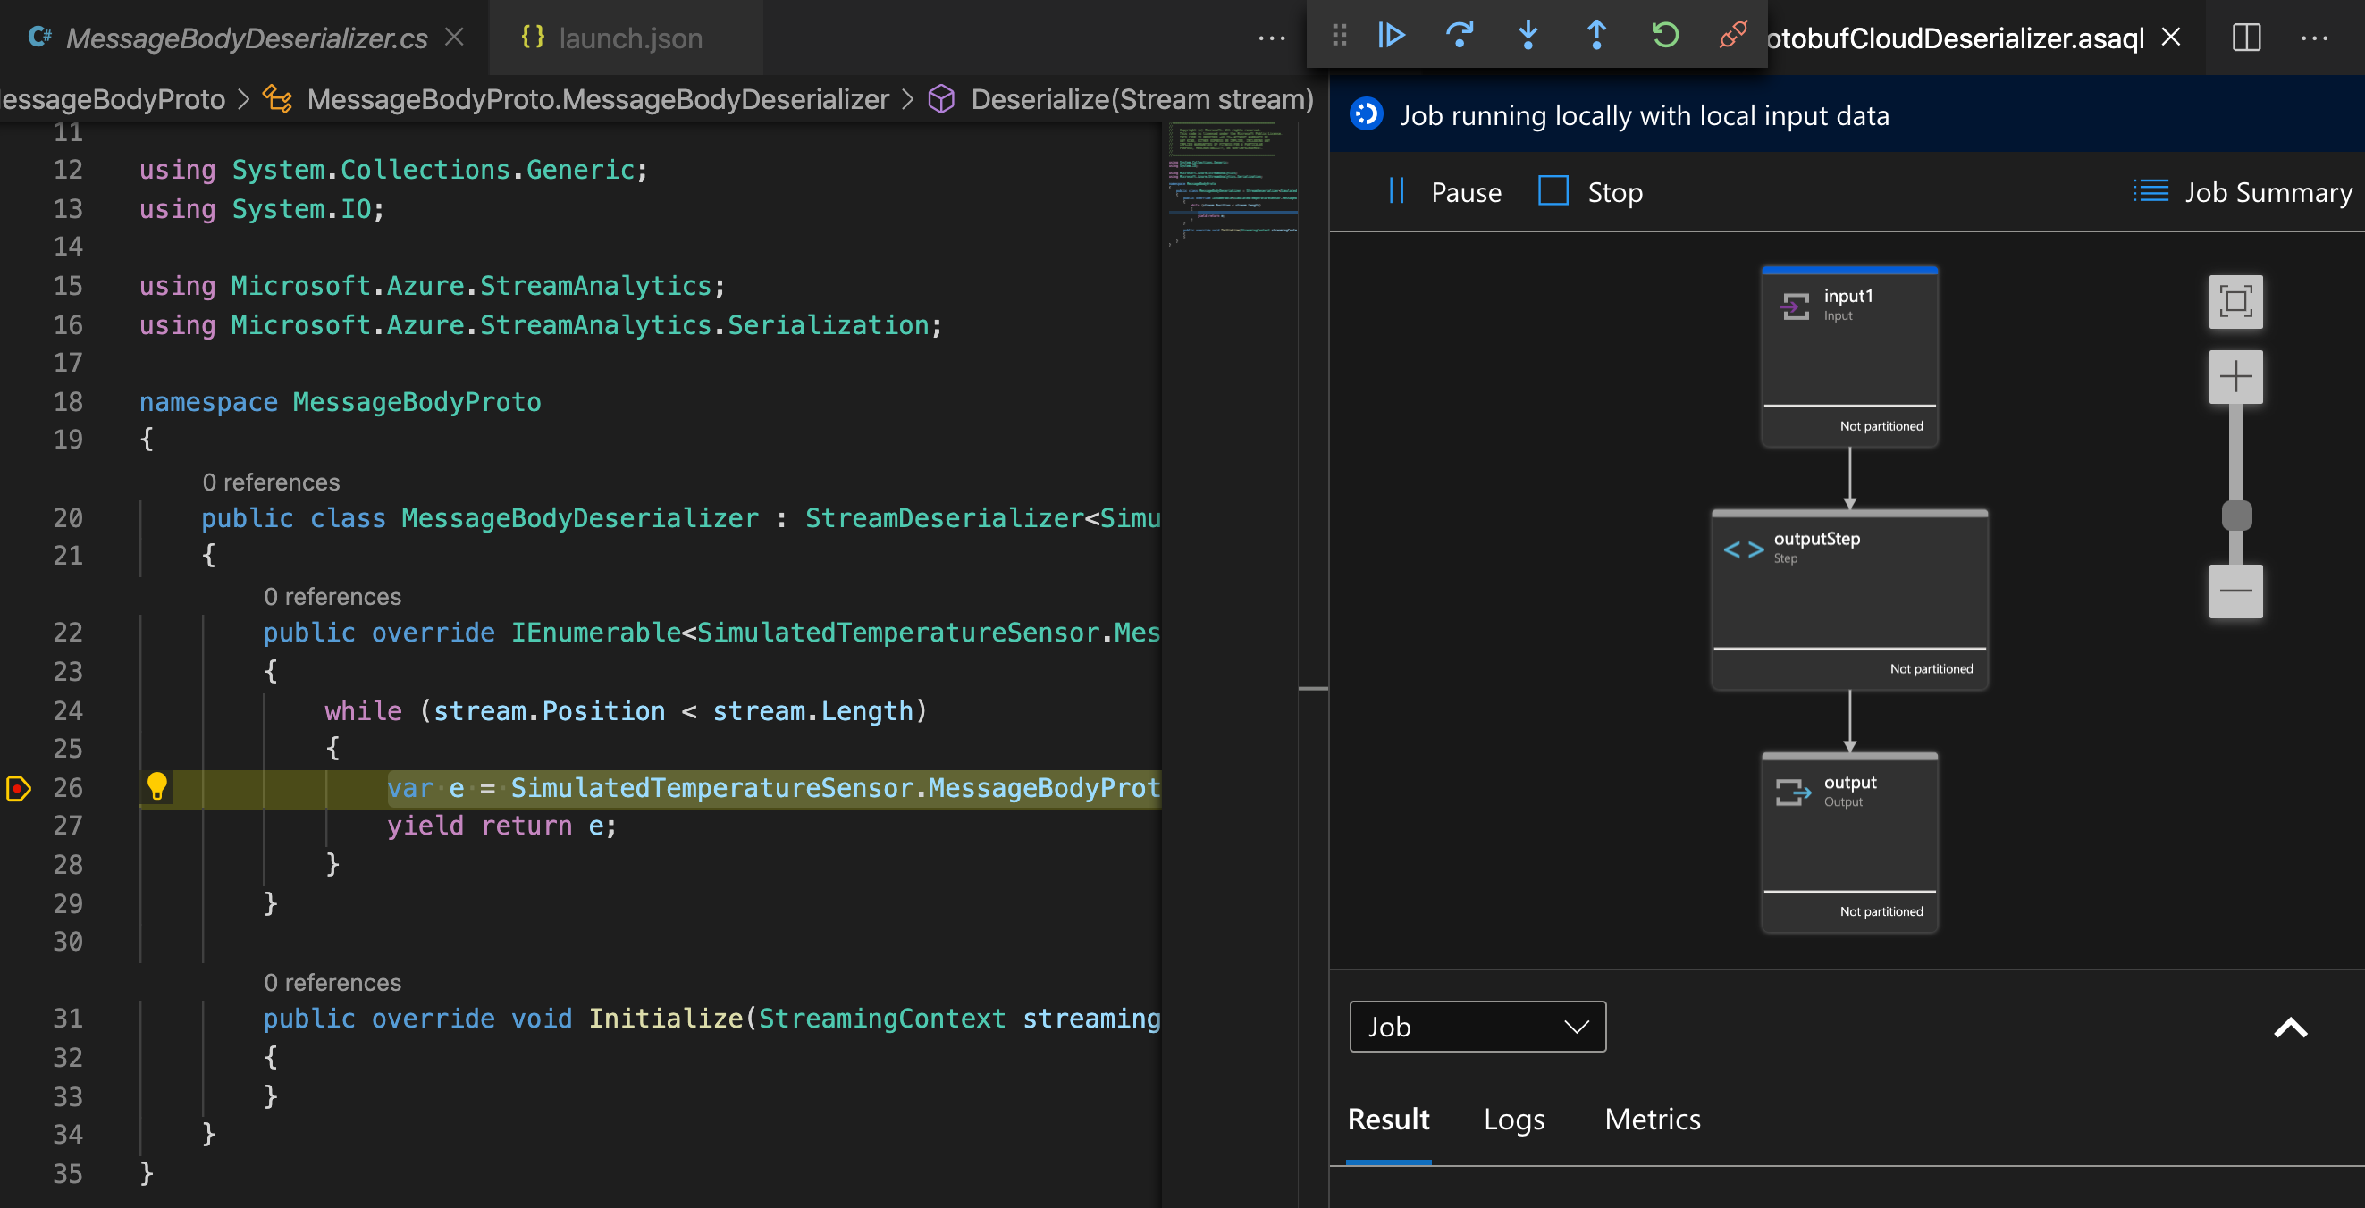Click the Disconnect debug session icon

[x=1733, y=34]
